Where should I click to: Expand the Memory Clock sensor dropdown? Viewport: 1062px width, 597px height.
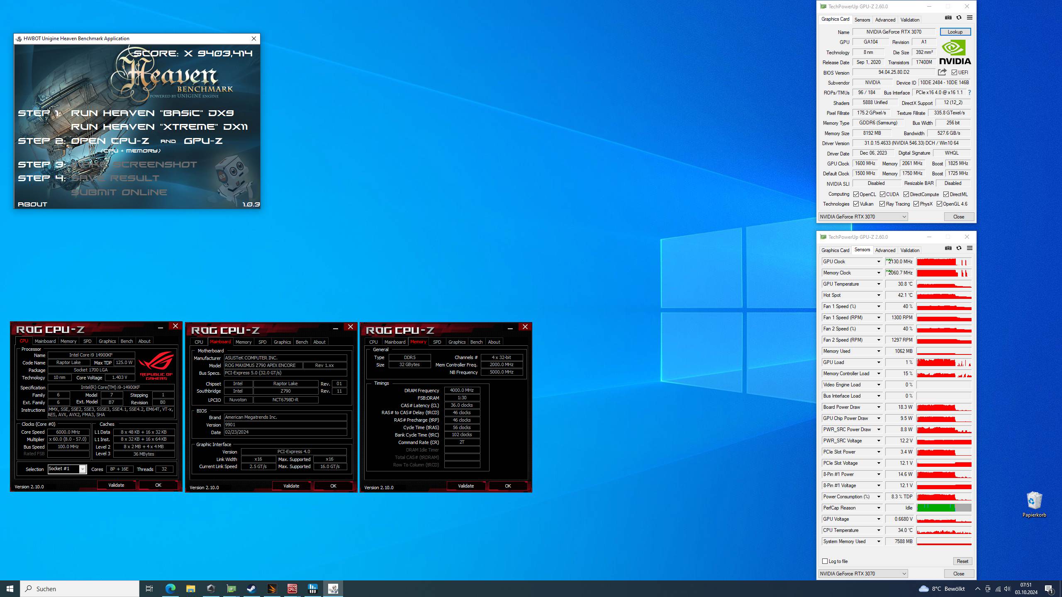point(879,273)
